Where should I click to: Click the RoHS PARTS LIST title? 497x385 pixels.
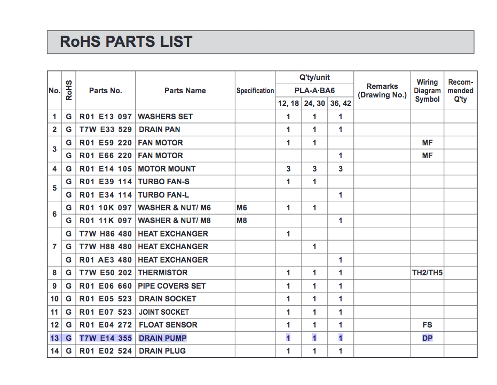tap(126, 42)
